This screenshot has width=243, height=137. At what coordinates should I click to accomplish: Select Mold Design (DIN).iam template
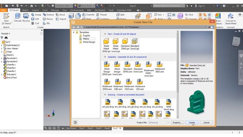tap(107, 68)
